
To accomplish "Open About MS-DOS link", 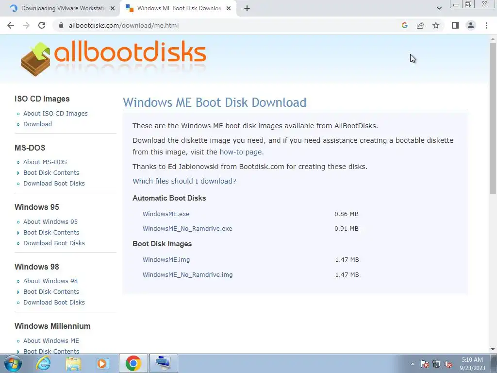I will 45,162.
